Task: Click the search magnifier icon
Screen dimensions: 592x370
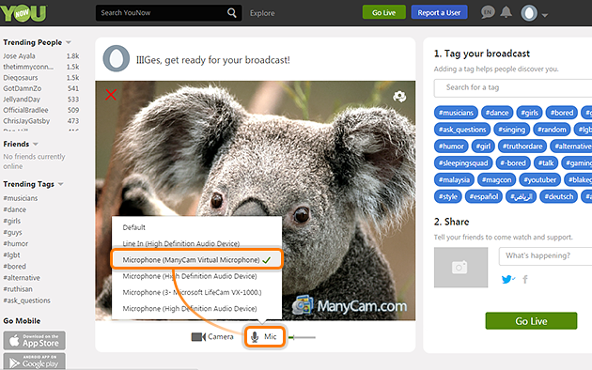Action: click(232, 13)
